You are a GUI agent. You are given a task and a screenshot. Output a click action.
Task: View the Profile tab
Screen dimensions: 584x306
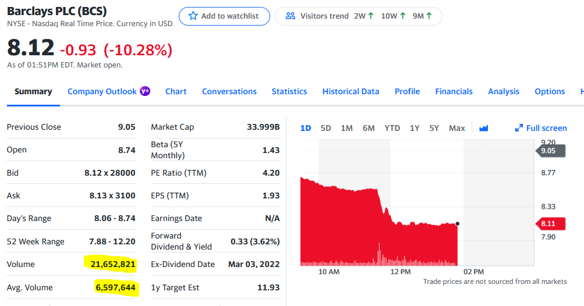tap(407, 91)
